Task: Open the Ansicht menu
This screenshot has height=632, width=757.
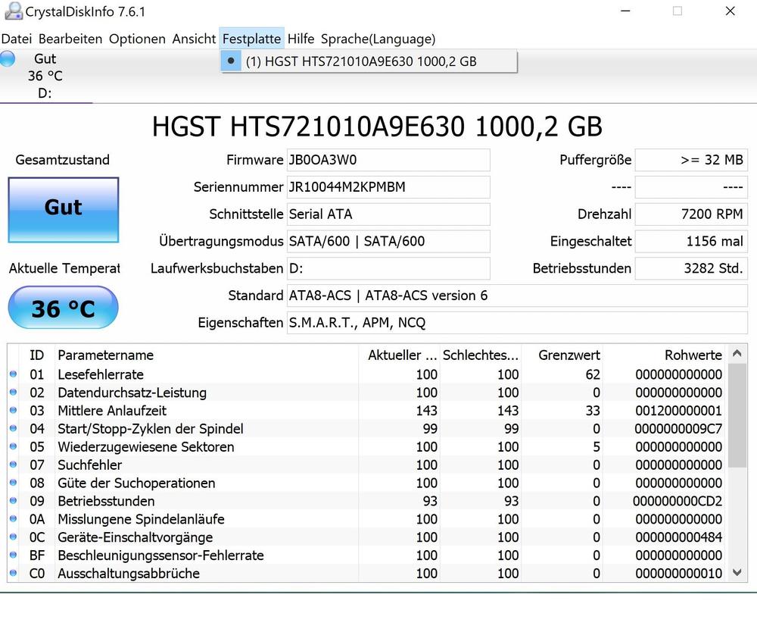Action: (x=194, y=39)
